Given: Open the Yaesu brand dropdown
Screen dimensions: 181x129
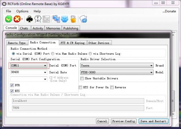Looking at the screenshot, I should 117,65.
